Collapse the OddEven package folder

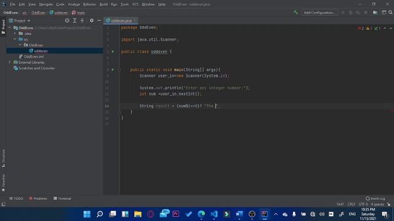click(x=20, y=45)
